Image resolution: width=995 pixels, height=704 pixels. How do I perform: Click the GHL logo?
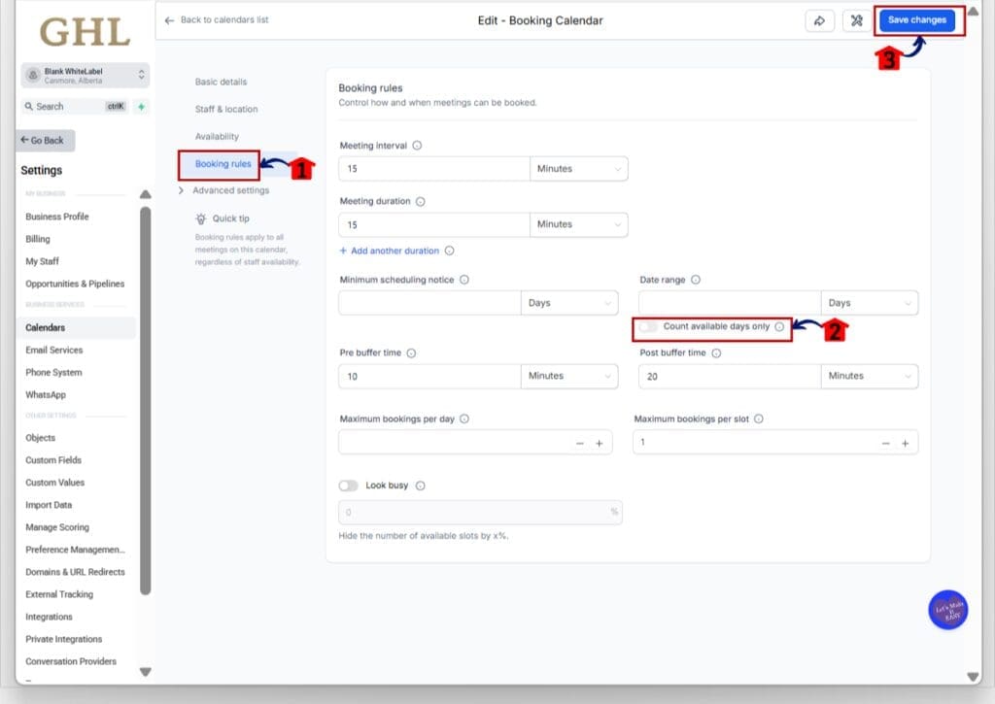tap(86, 32)
